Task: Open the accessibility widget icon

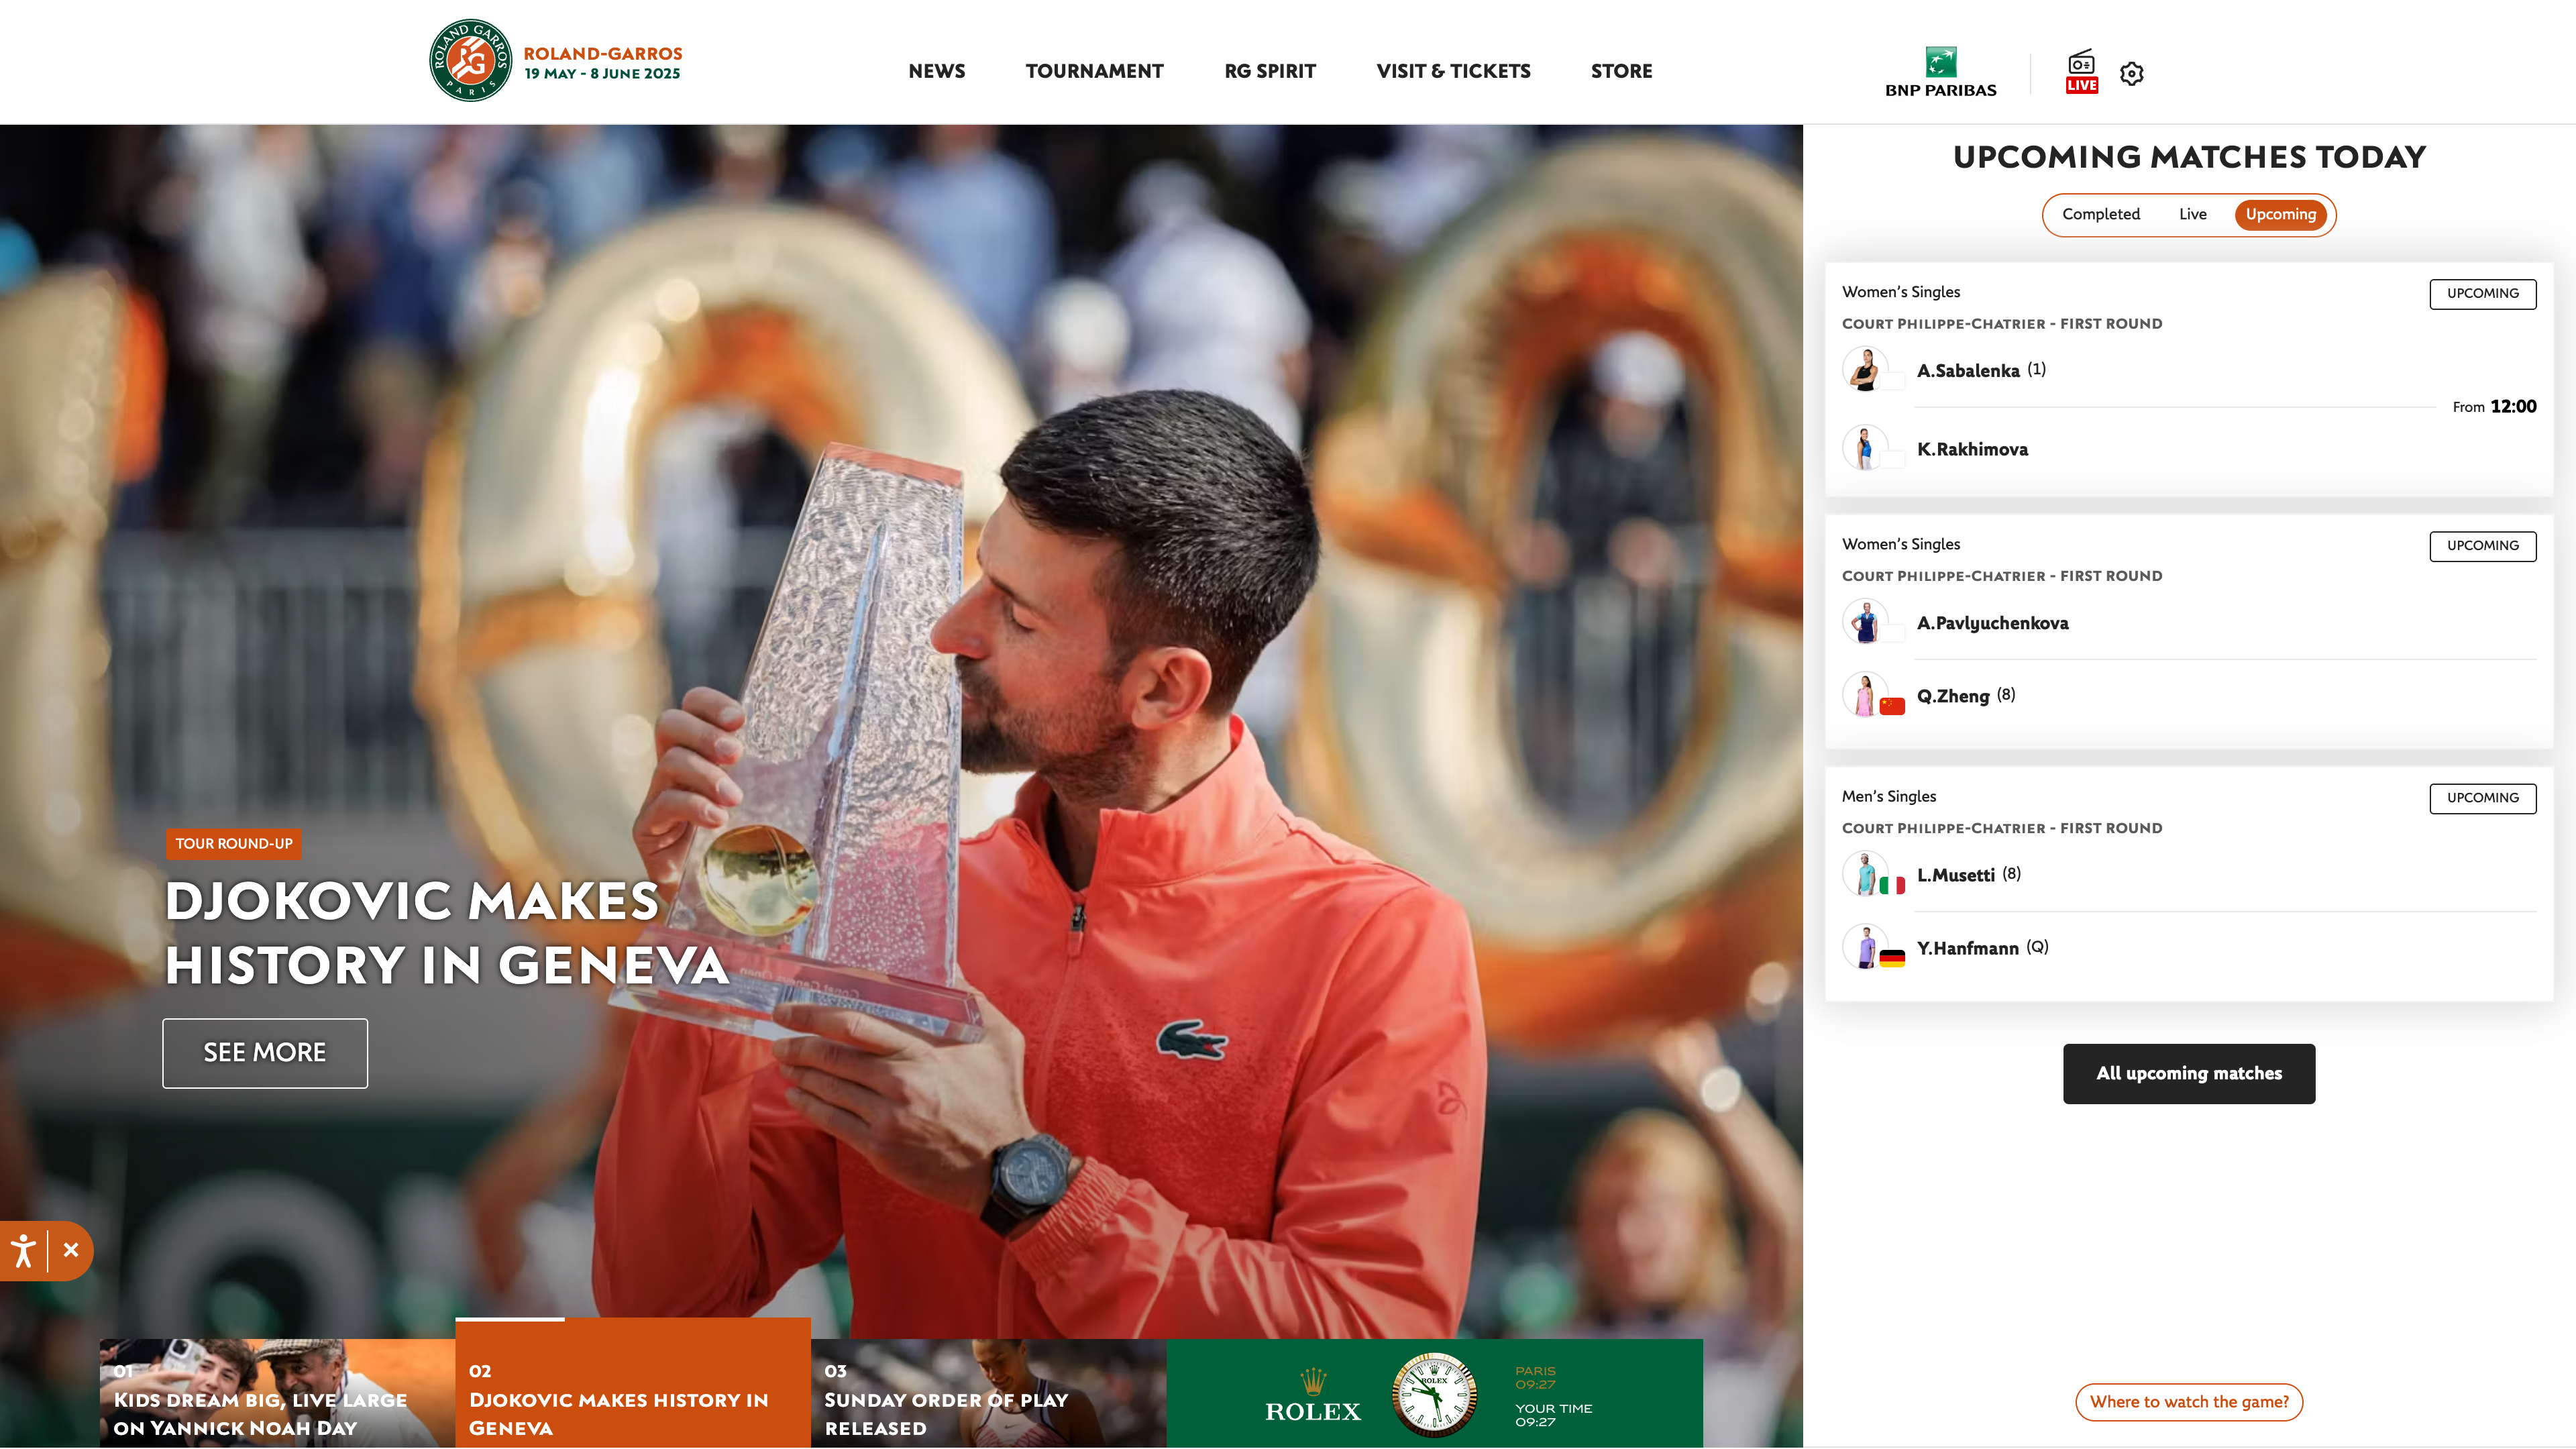Action: pyautogui.click(x=23, y=1250)
